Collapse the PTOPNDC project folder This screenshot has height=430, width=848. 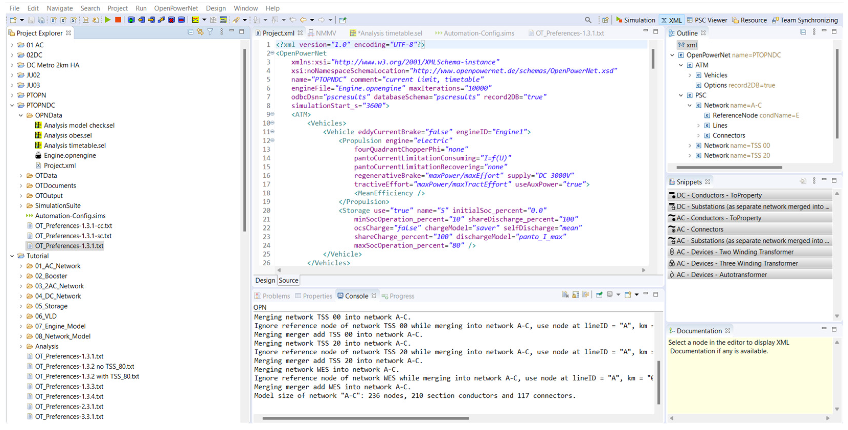pos(12,105)
